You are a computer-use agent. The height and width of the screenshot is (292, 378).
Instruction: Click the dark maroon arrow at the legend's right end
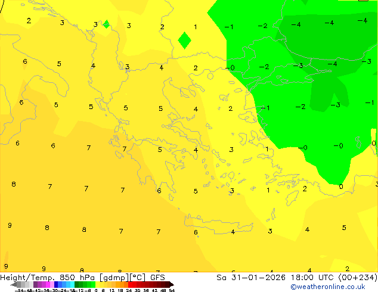point(172,284)
